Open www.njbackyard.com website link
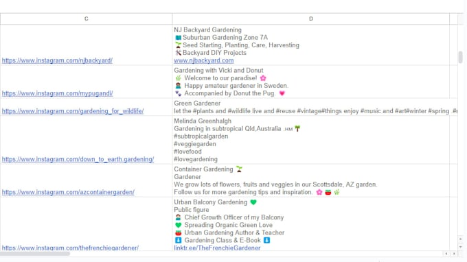The image size is (467, 262). pyautogui.click(x=204, y=60)
